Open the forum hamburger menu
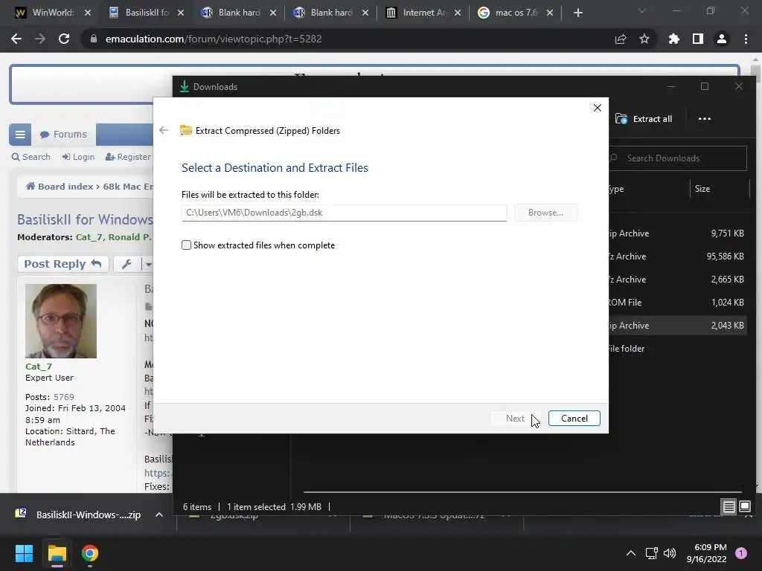 [20, 135]
